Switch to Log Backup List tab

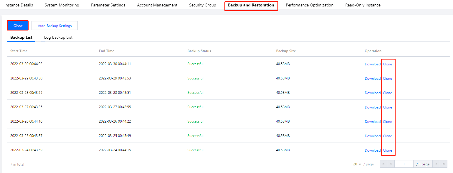(x=58, y=37)
